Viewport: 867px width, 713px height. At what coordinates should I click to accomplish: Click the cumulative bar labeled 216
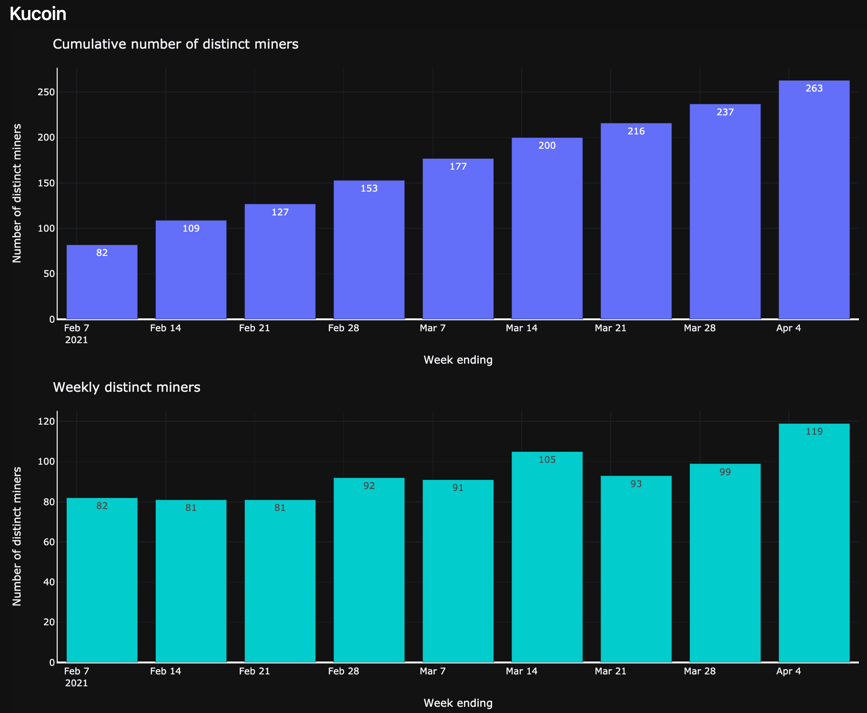click(636, 221)
